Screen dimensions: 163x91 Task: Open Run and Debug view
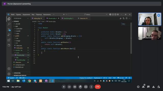[9, 35]
